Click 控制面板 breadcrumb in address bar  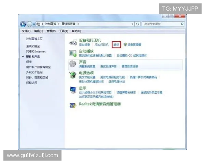51,24
